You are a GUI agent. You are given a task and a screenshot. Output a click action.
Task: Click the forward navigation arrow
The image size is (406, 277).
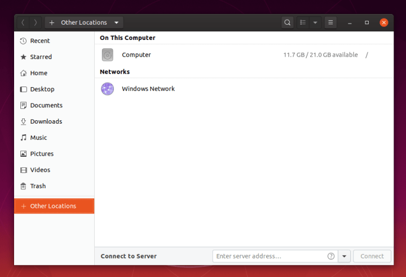36,22
